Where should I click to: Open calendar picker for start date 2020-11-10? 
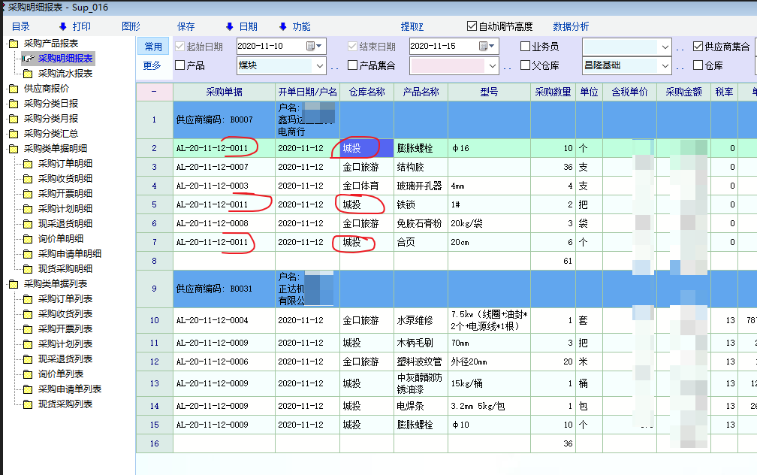[311, 47]
